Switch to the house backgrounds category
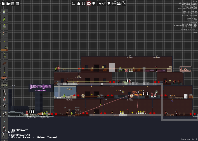 point(79,3)
